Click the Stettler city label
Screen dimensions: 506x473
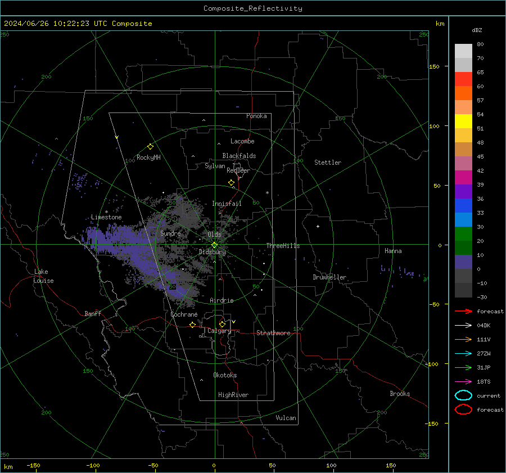point(328,163)
